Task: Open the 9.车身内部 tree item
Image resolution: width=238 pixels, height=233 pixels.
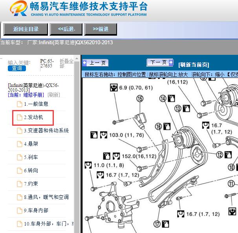Action: point(36,210)
